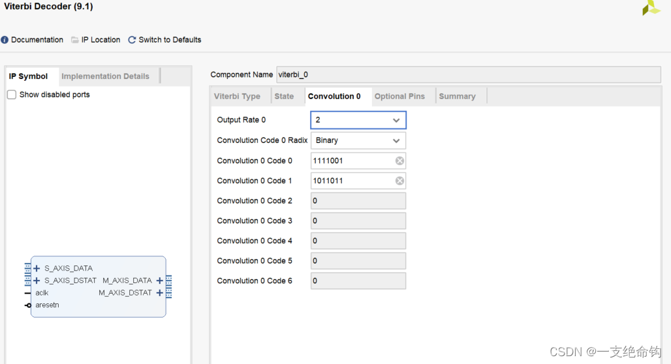The width and height of the screenshot is (671, 364).
Task: Switch to the IP Symbol tab
Action: (28, 76)
